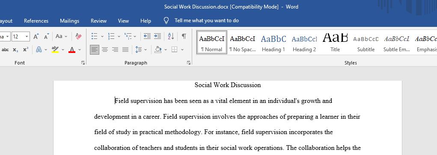This screenshot has height=155, width=437.
Task: Apply the Title style
Action: (x=335, y=42)
